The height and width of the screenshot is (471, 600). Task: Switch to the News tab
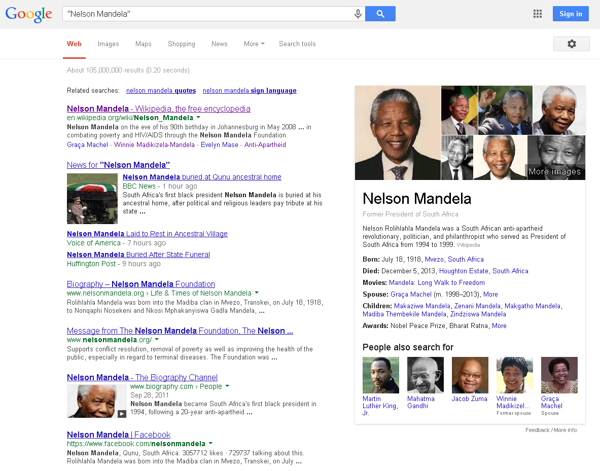point(219,44)
